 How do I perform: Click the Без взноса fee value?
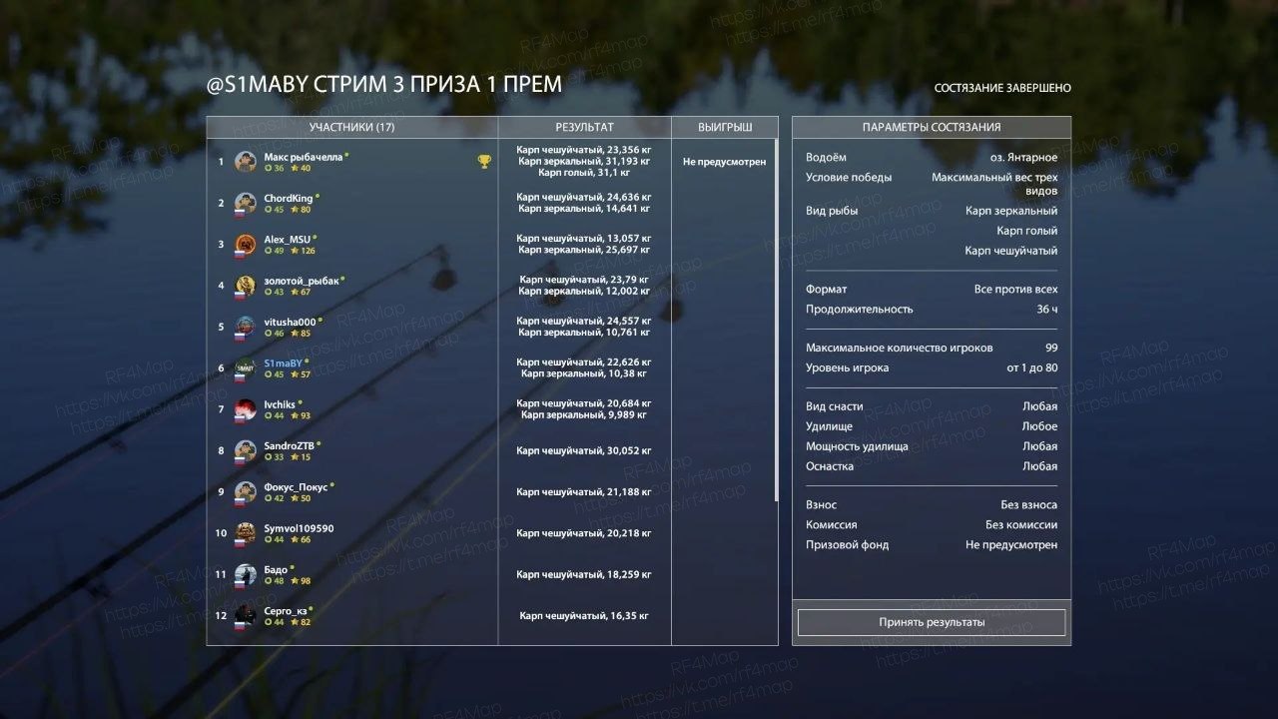coord(1028,505)
